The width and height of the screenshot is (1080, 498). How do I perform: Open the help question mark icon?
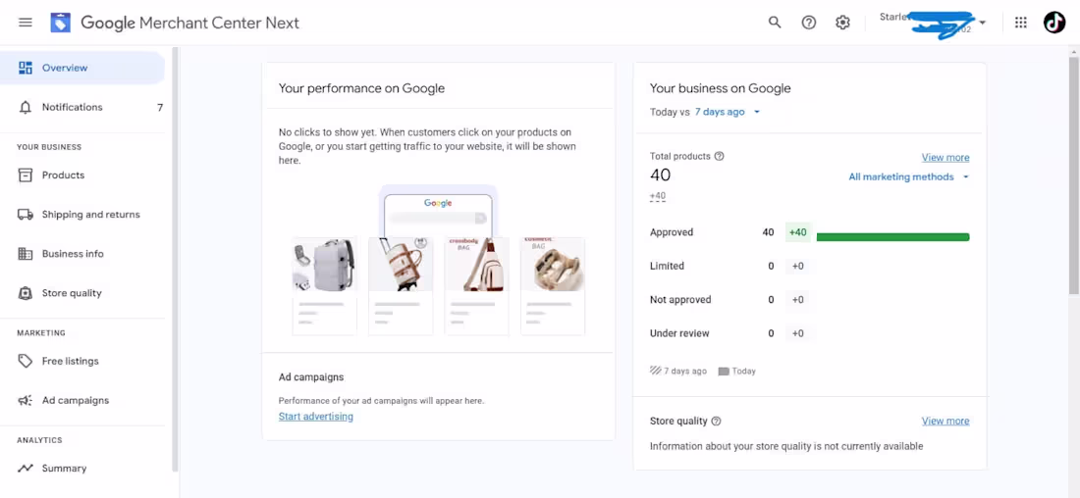(x=809, y=23)
